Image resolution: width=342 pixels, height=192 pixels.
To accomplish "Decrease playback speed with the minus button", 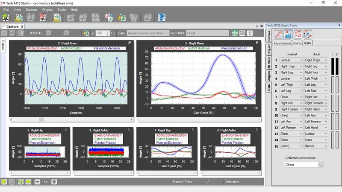I will point(38,182).
